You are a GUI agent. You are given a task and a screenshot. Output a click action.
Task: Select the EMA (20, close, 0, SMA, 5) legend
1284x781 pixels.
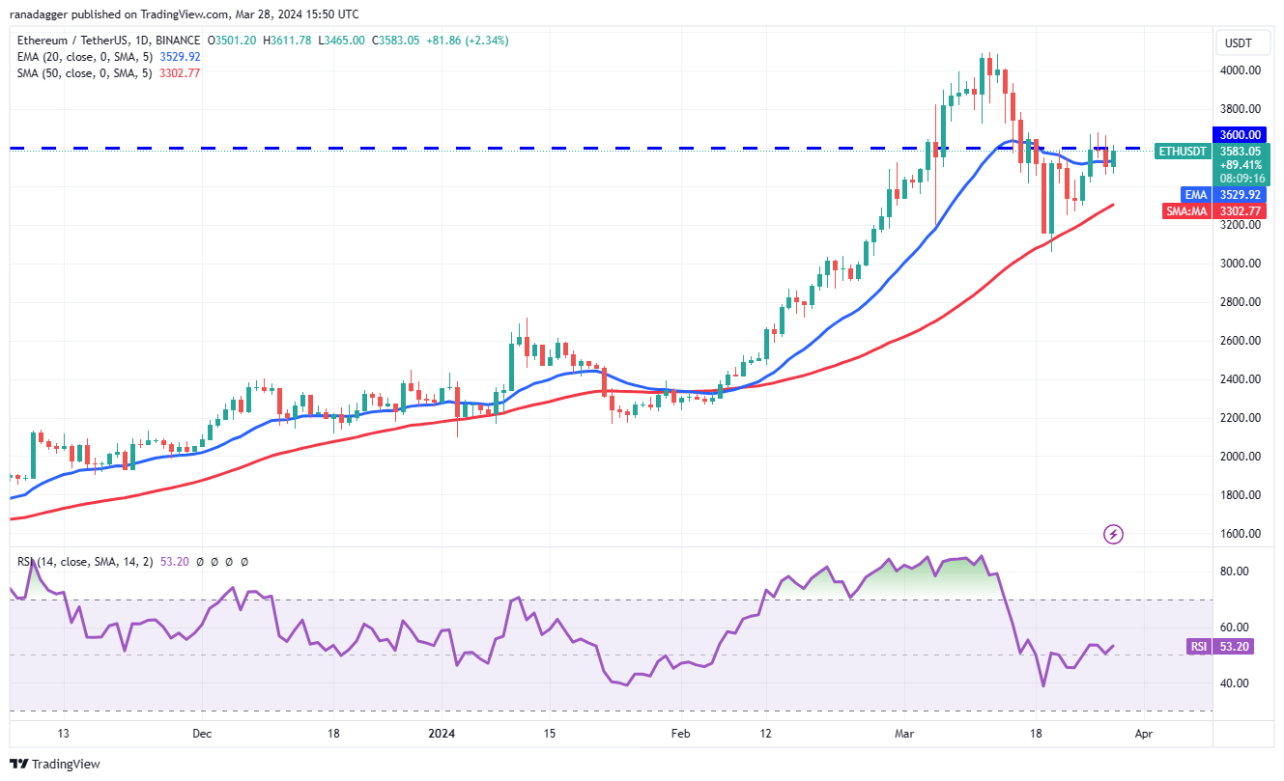84,57
